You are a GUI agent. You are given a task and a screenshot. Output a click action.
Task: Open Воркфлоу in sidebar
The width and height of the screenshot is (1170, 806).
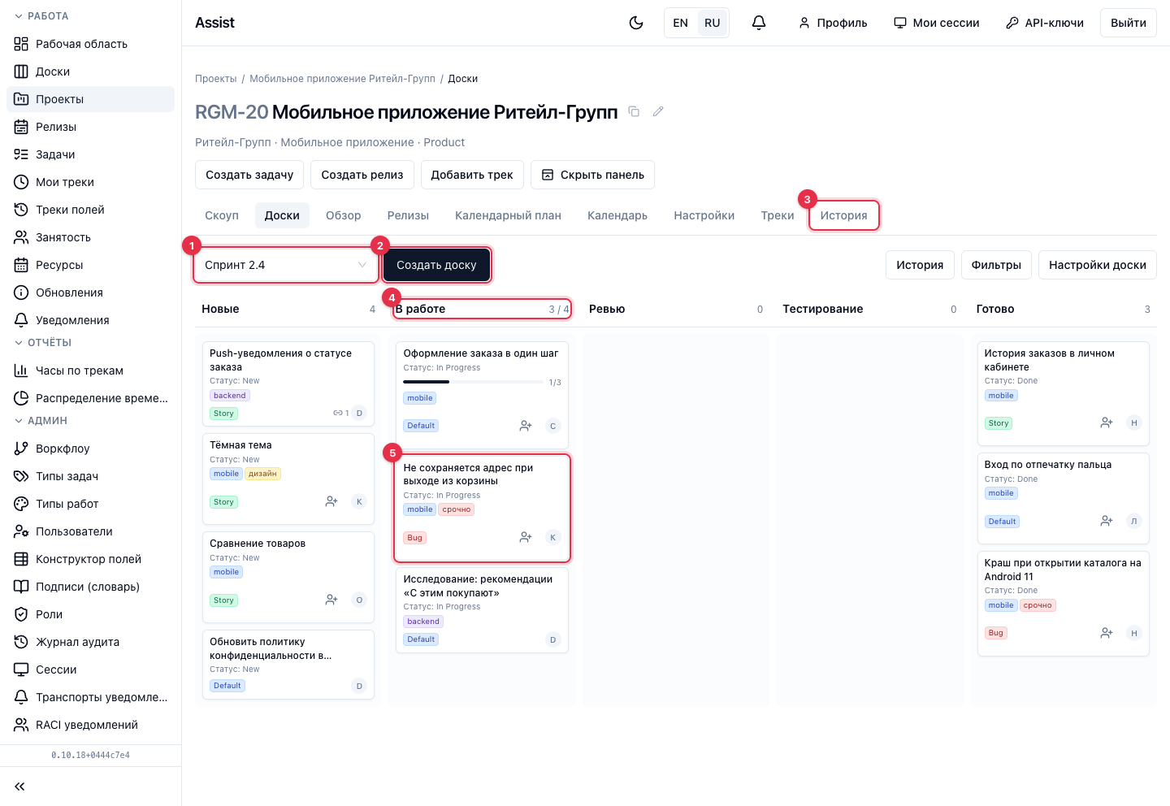(x=90, y=448)
